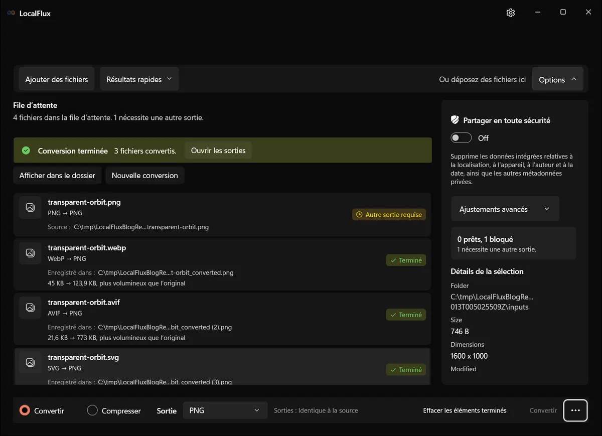Click the Autre sortie requise badge
602x436 pixels.
(x=389, y=215)
